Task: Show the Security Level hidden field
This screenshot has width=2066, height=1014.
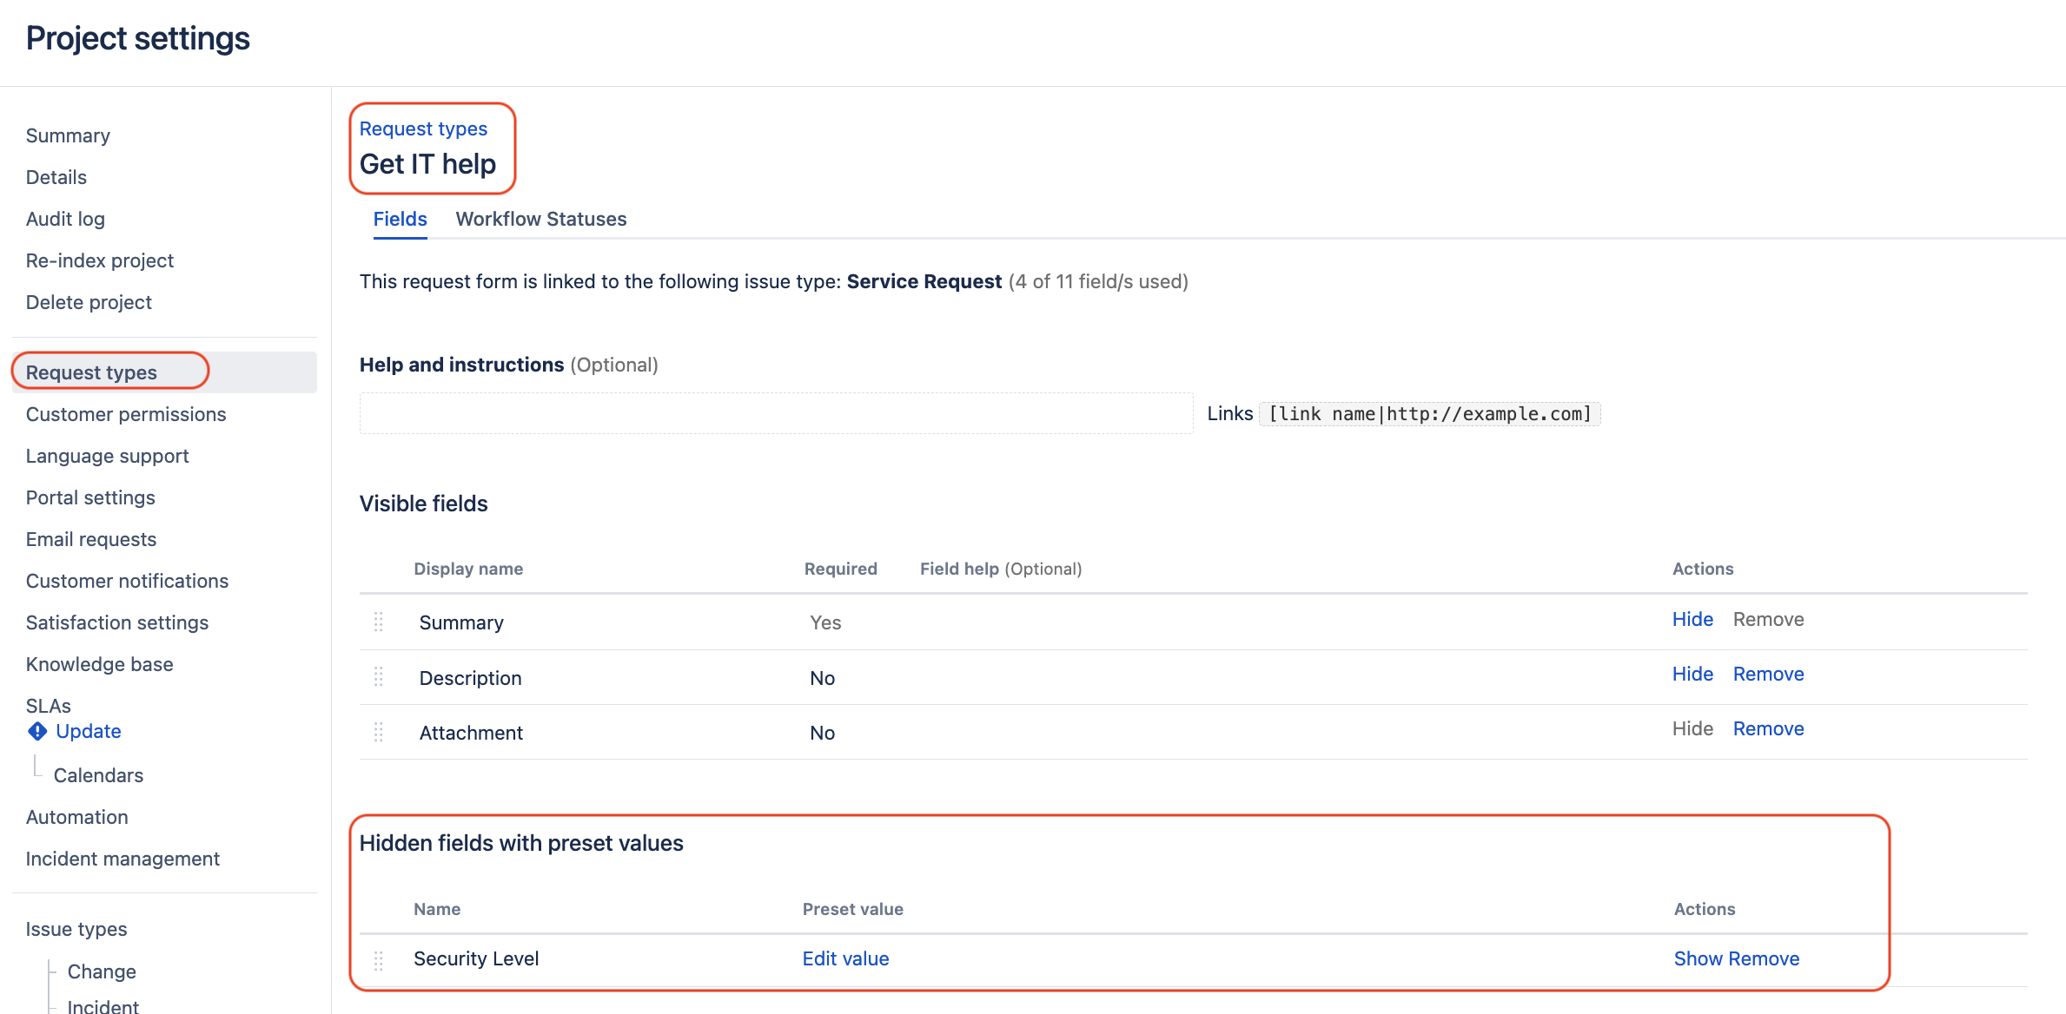Action: (x=1698, y=958)
